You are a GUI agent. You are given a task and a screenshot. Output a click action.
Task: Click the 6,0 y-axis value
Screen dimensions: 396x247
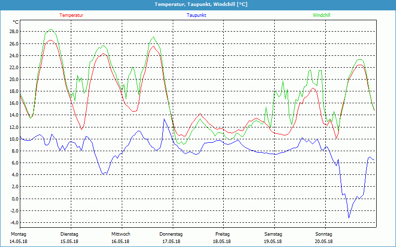point(15,163)
